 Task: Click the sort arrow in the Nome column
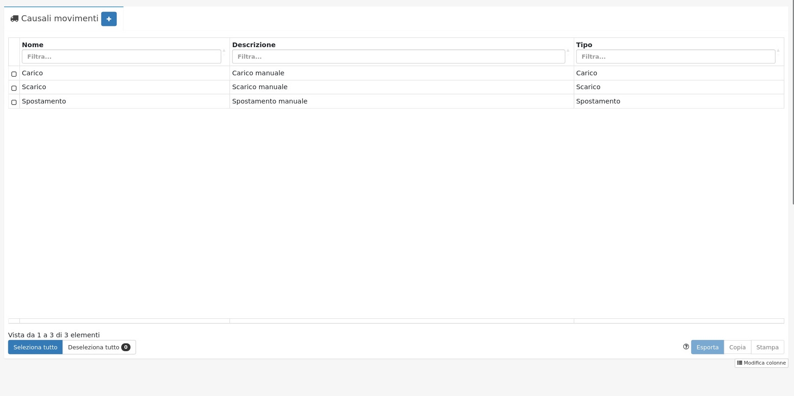pos(224,51)
